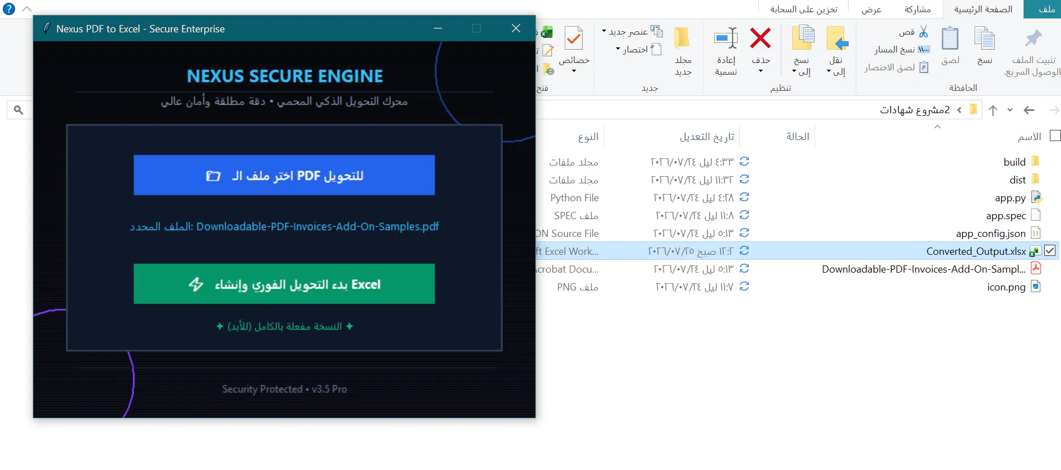
Task: Click the up one level arrow in Explorer
Action: 993,110
